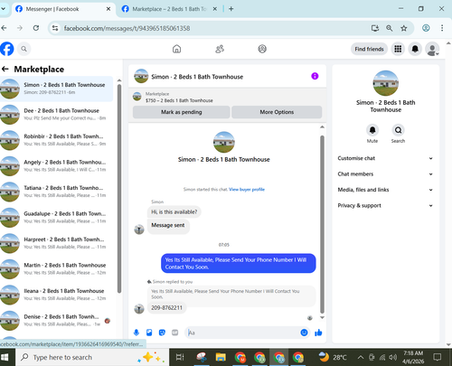The height and width of the screenshot is (366, 452).
Task: Open Chrome tab search dropdown arrow
Action: pyautogui.click(x=3, y=9)
